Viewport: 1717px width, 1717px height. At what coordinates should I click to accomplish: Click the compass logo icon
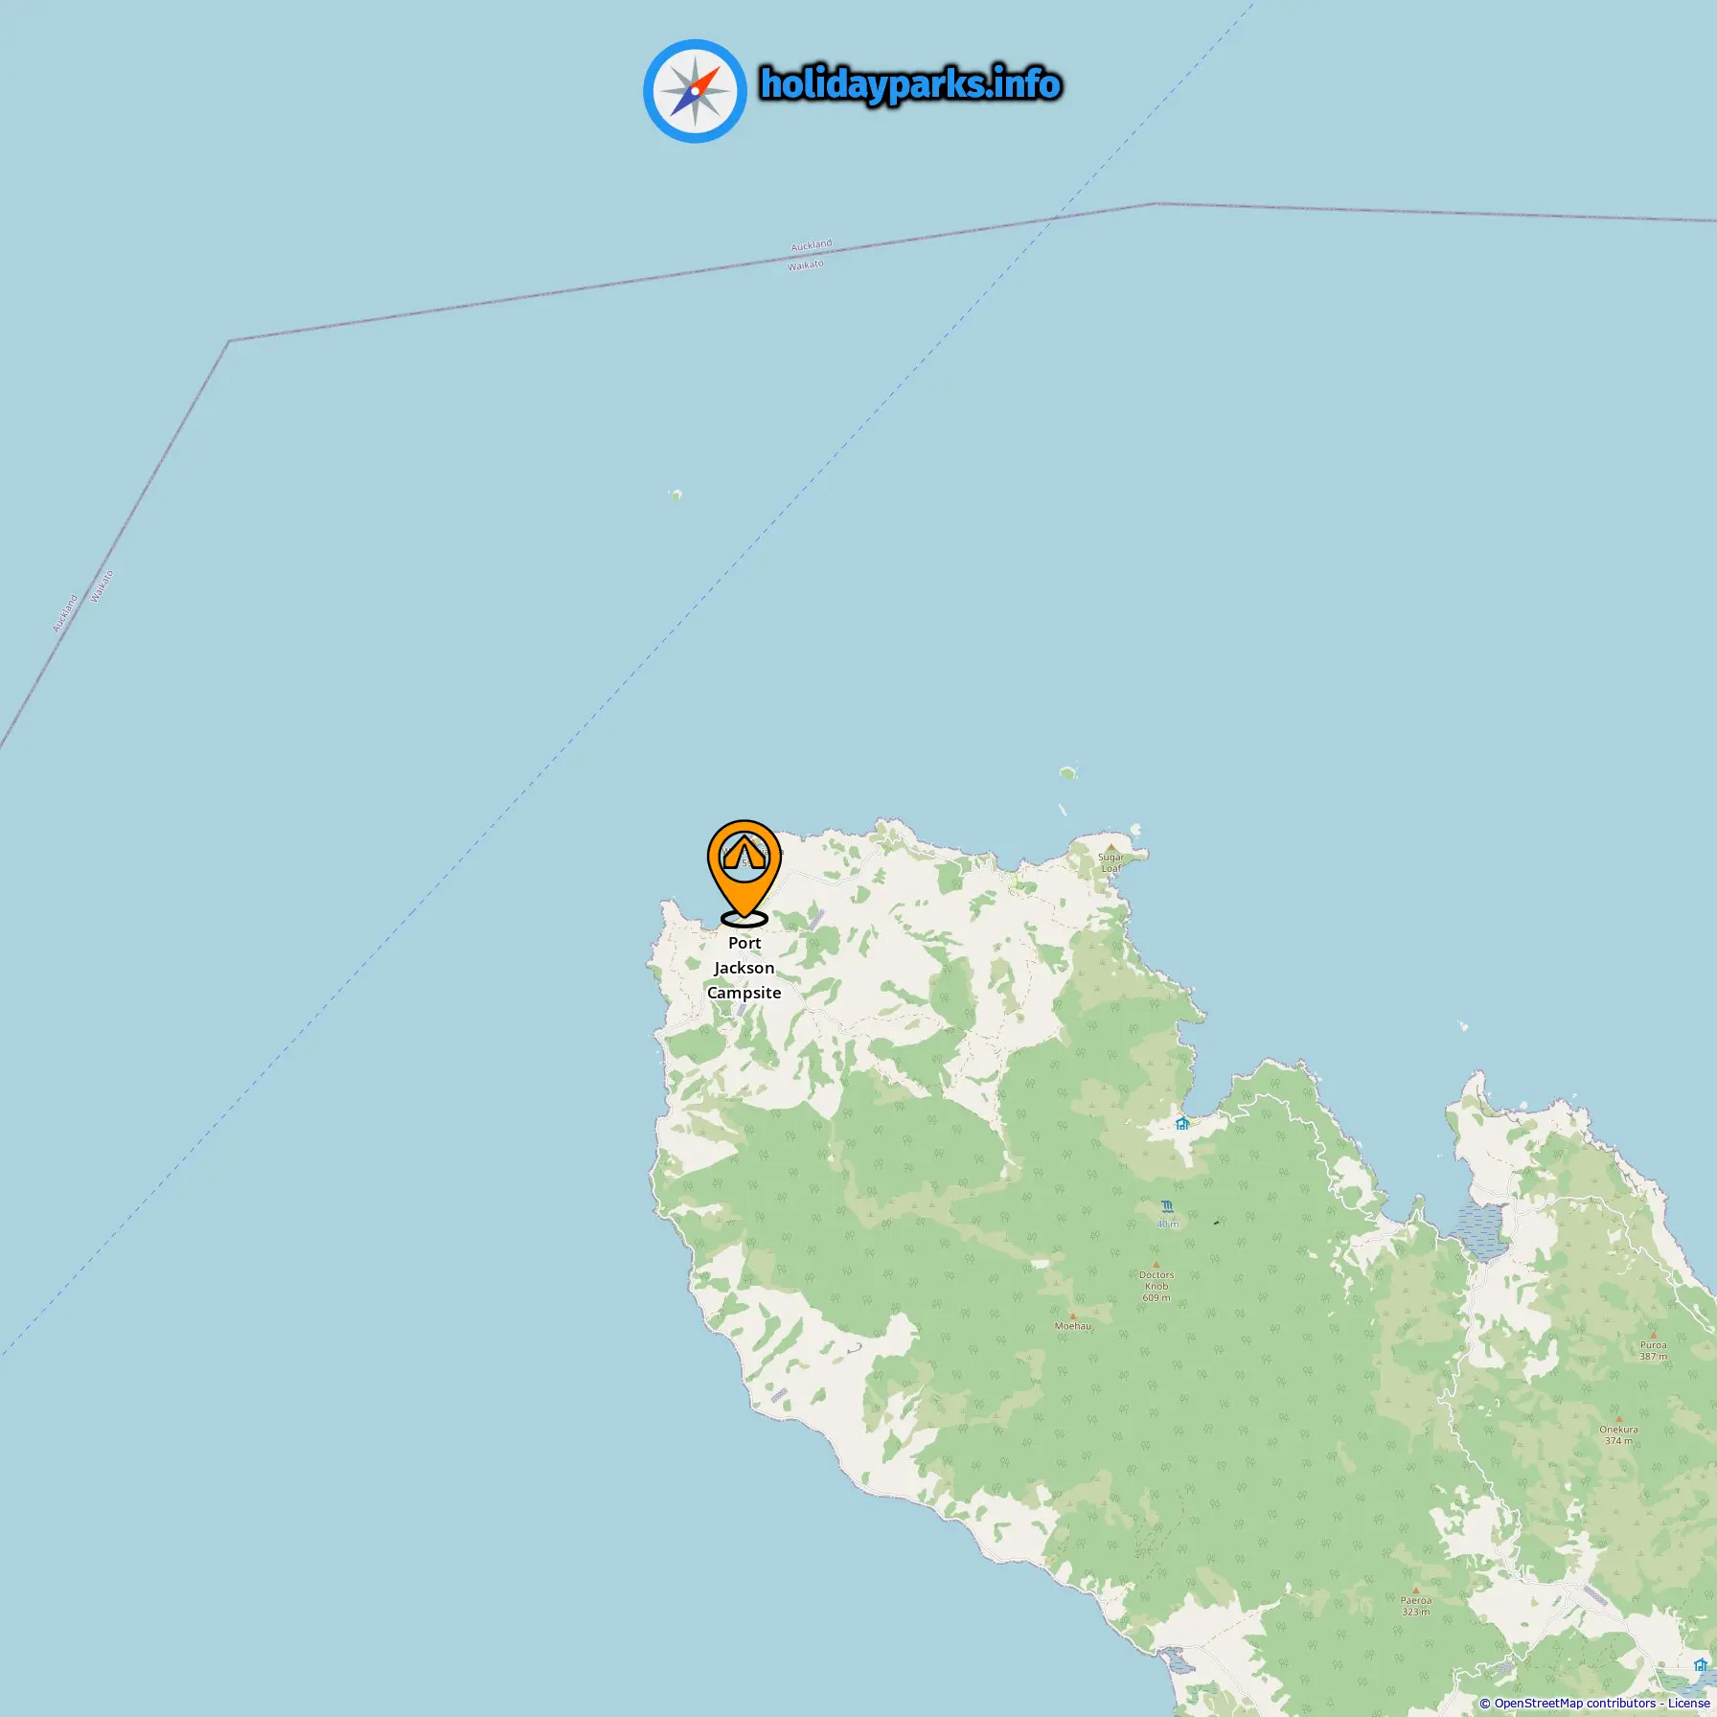click(695, 91)
